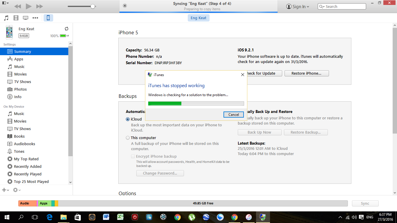Click the Play button
This screenshot has height=223, width=397.
[28, 6]
